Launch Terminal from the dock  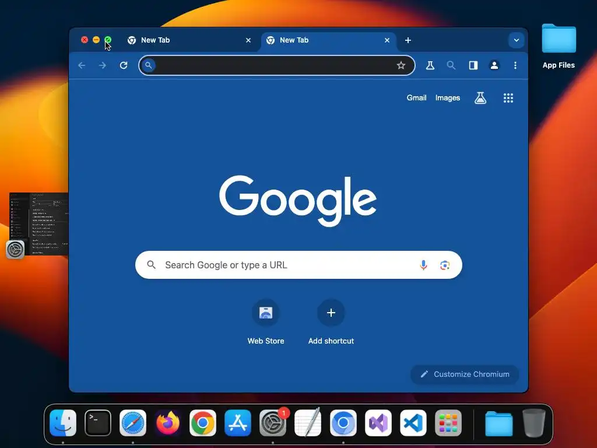click(98, 423)
